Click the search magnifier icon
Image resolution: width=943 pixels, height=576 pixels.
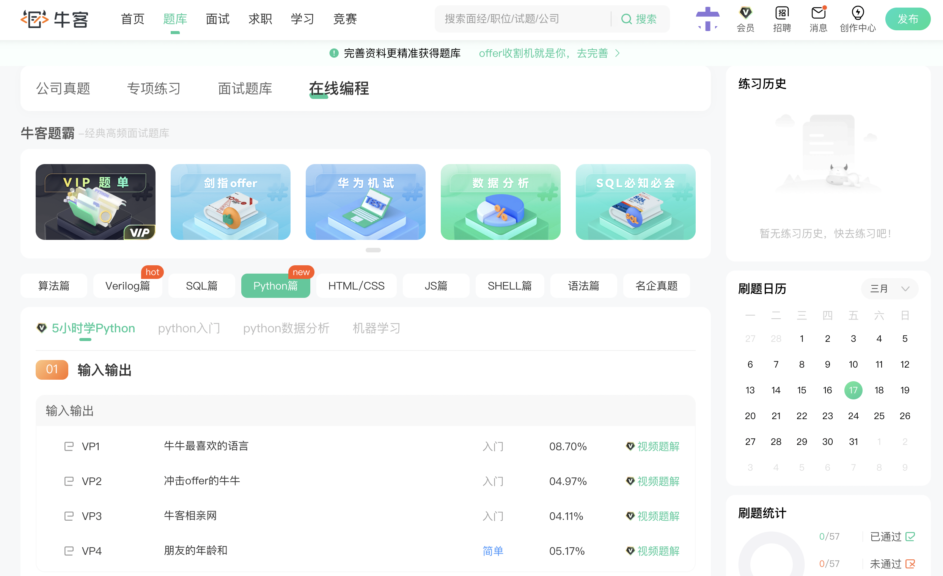[626, 19]
